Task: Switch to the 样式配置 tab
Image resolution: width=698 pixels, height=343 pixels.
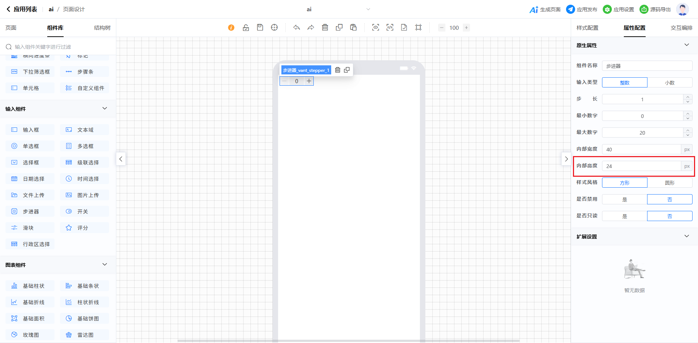Action: point(587,28)
